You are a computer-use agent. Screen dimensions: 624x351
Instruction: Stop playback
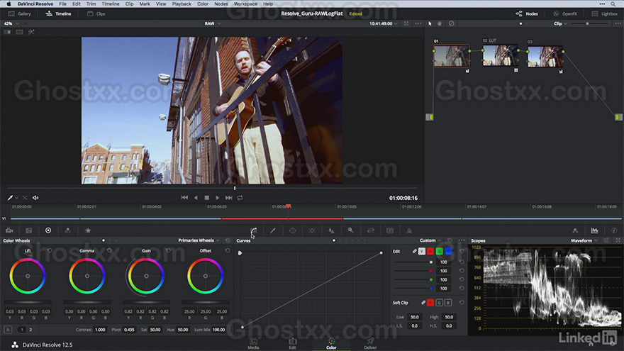(x=206, y=197)
